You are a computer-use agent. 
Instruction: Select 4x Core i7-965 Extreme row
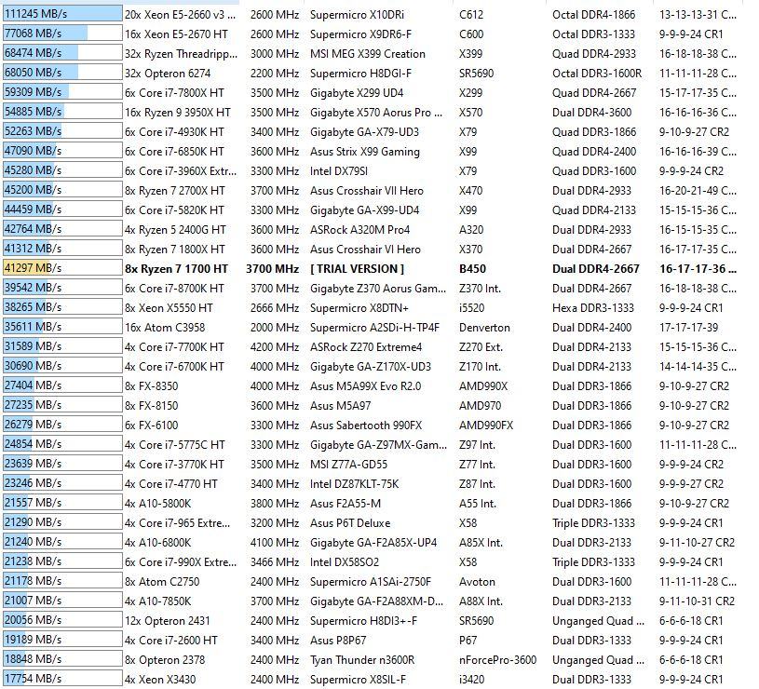point(370,522)
